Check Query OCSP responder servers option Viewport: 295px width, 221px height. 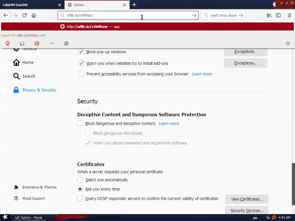(x=80, y=198)
